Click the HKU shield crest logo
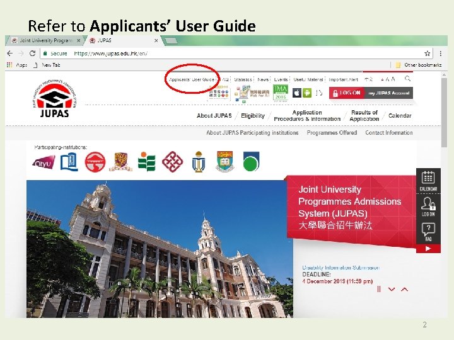The image size is (454, 340). [x=225, y=161]
